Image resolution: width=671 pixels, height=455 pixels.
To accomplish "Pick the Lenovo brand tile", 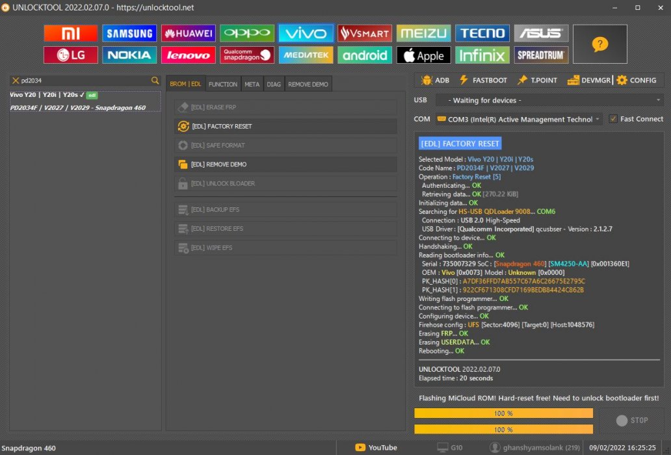I will point(189,55).
